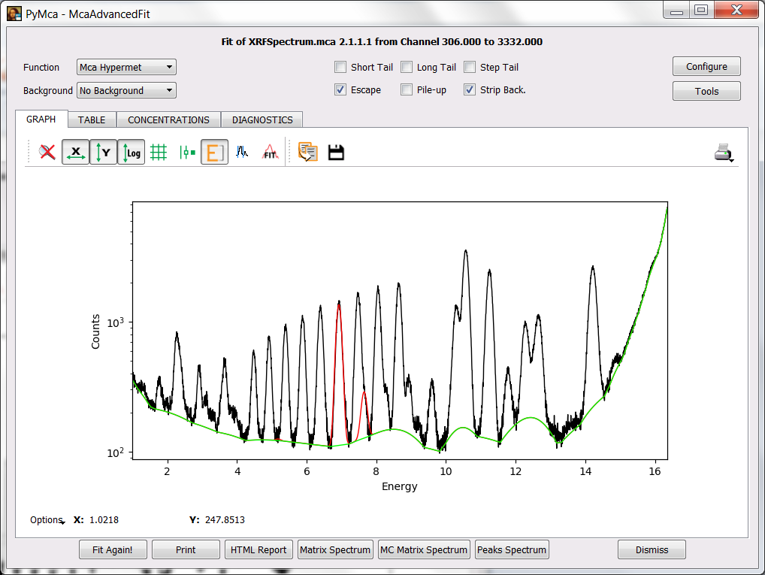Enable the Short Tail checkbox
The height and width of the screenshot is (575, 765).
(340, 67)
